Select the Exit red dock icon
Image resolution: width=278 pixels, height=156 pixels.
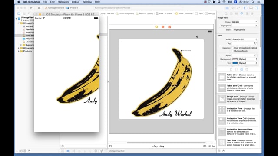click(169, 27)
